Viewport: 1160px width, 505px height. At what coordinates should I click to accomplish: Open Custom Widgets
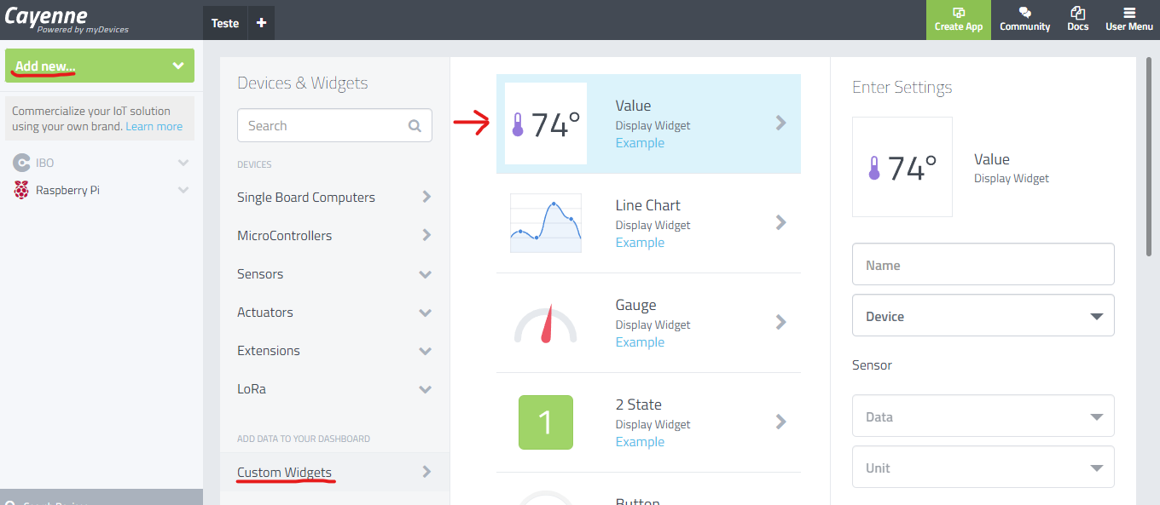point(334,472)
